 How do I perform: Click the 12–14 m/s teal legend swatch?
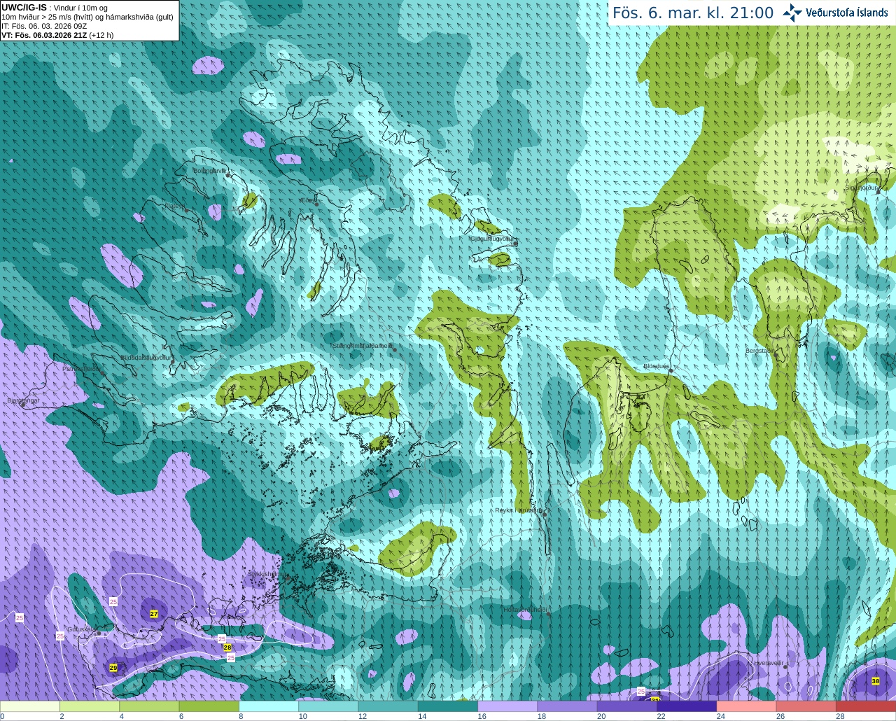[x=388, y=706]
